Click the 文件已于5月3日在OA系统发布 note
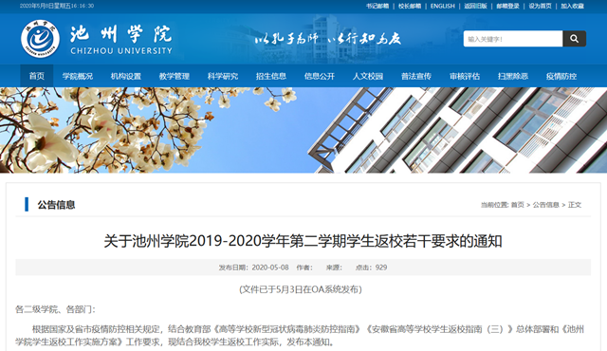 [301, 289]
